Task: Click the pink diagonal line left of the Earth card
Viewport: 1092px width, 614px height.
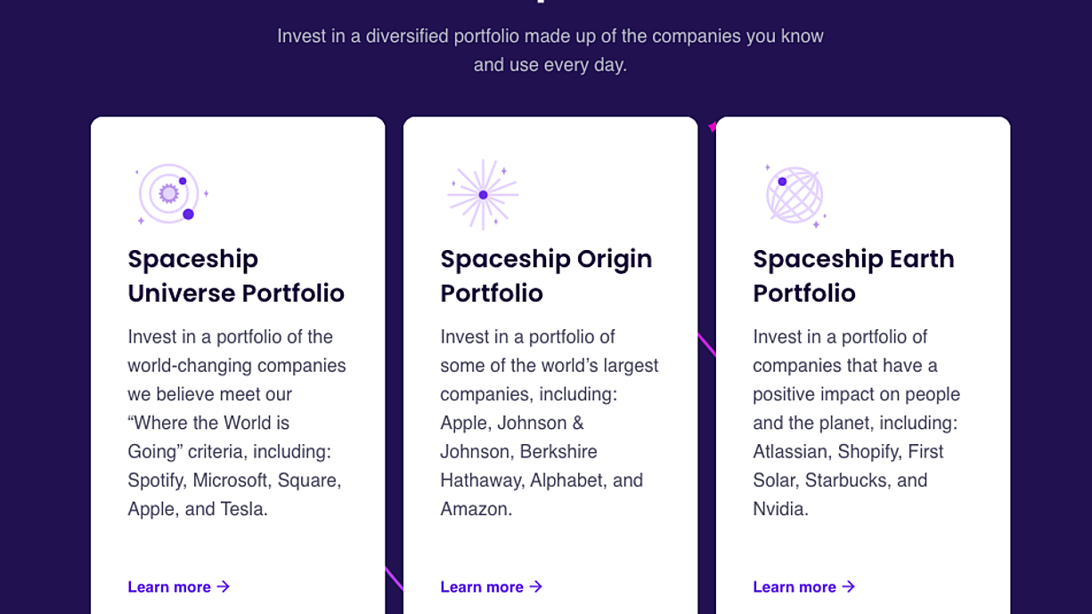Action: tap(706, 344)
